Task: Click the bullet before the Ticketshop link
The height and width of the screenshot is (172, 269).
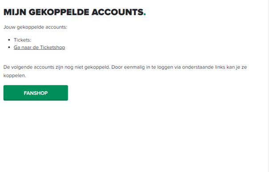Action: tap(9, 47)
